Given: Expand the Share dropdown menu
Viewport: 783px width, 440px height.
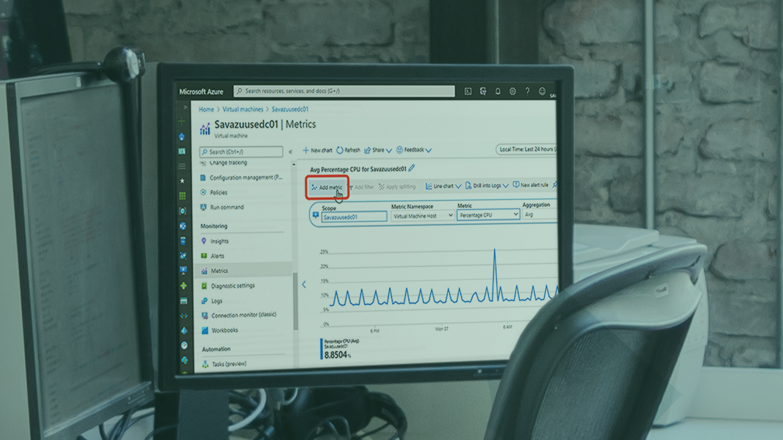Looking at the screenshot, I should click(378, 150).
